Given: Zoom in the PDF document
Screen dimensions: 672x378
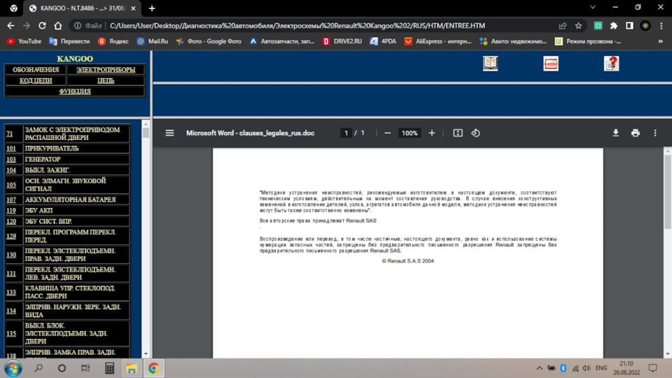Looking at the screenshot, I should tap(432, 133).
